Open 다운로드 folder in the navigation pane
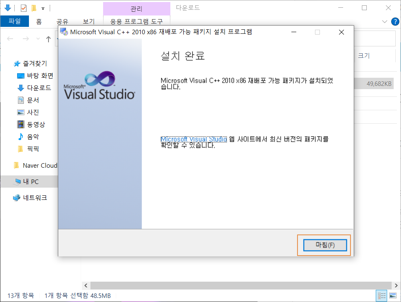Image resolution: width=401 pixels, height=302 pixels. click(39, 88)
